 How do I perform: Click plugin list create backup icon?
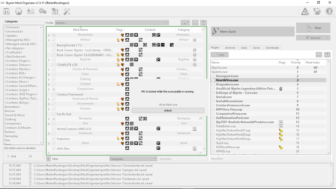point(327,55)
